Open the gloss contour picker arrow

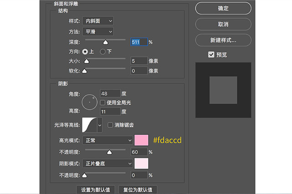point(100,125)
